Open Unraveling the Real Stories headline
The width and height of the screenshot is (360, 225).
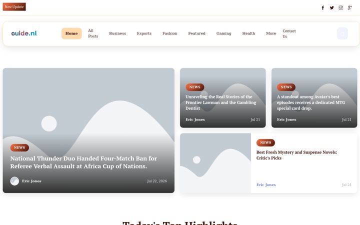(220, 102)
